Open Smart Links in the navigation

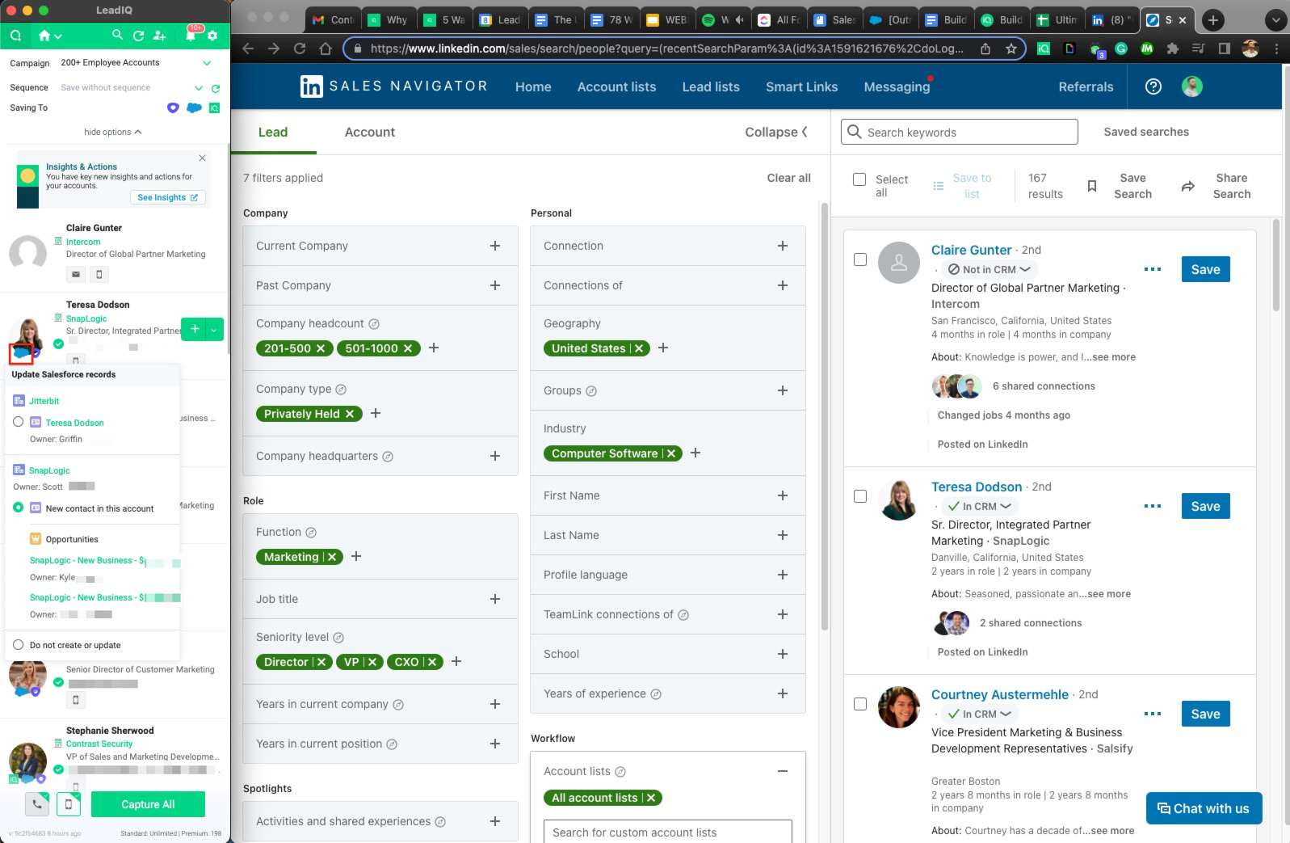(801, 86)
